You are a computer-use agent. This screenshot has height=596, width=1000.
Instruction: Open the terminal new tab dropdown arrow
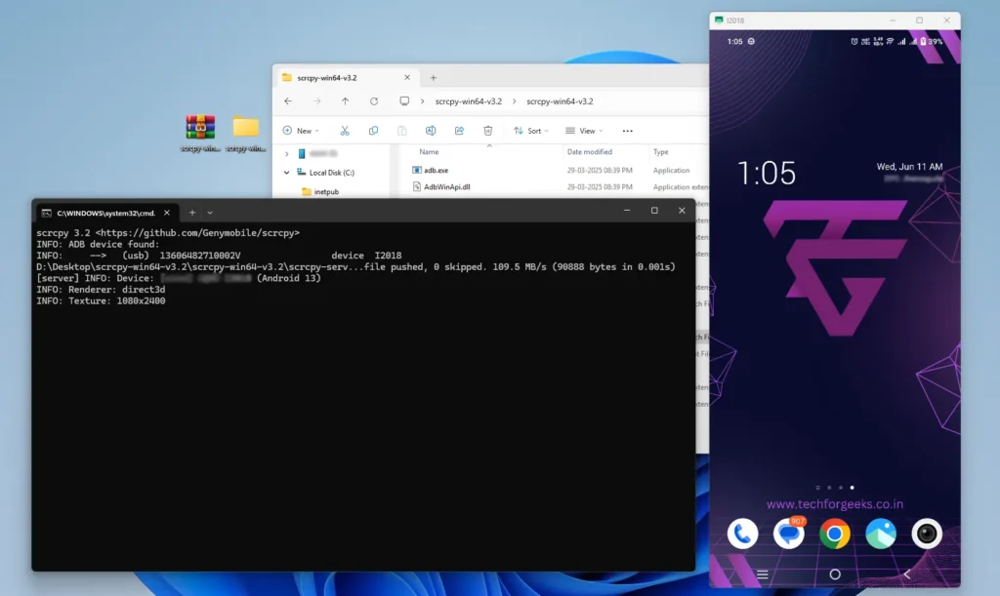click(210, 212)
